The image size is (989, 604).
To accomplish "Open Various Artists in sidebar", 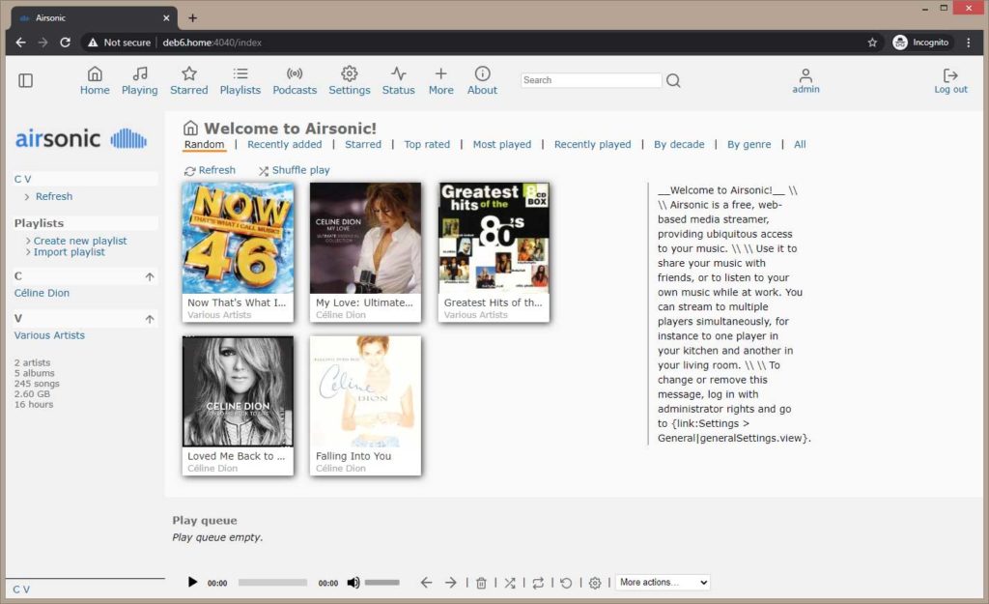I will (49, 335).
